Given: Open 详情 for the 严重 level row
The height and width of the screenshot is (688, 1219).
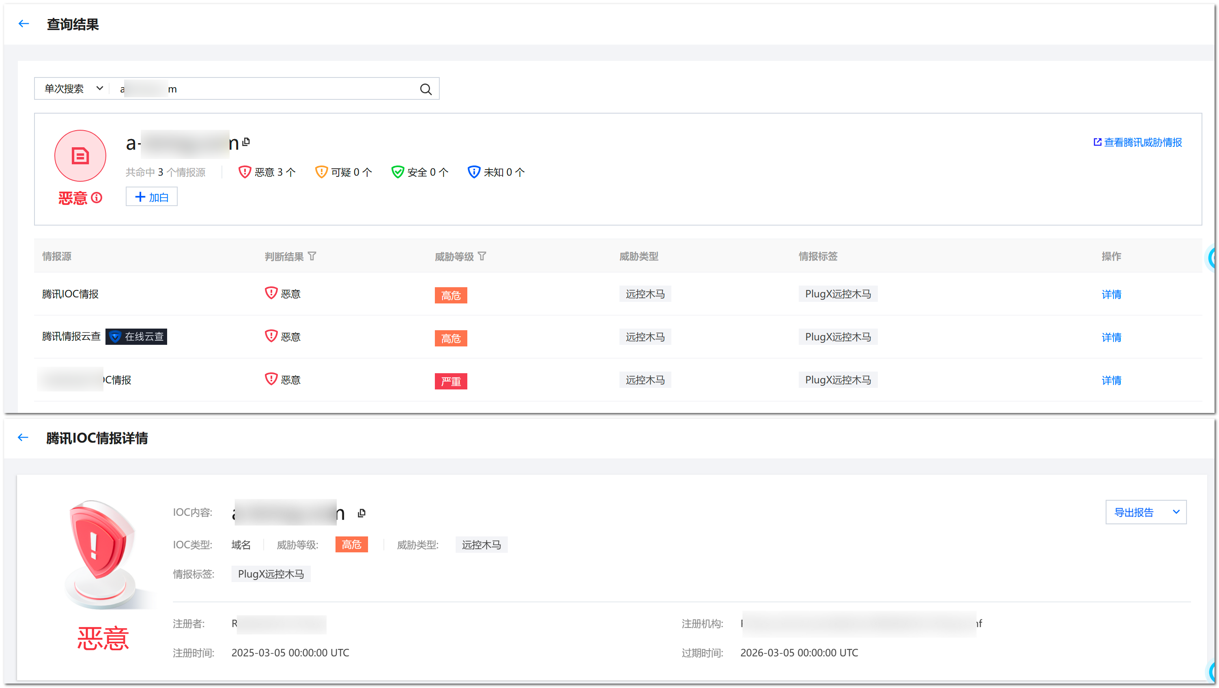Looking at the screenshot, I should [x=1111, y=380].
